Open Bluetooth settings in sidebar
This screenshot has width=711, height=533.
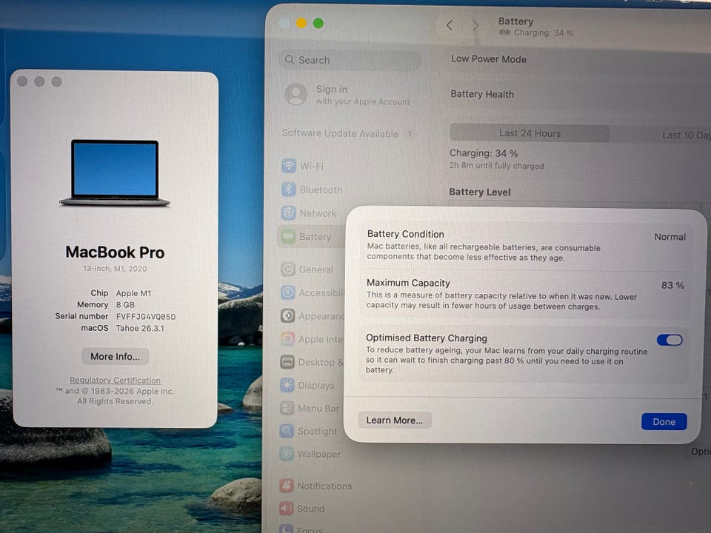tap(321, 190)
